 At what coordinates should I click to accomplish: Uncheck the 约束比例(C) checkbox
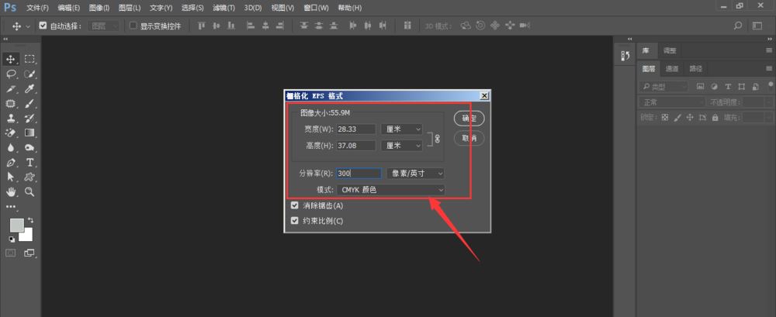[295, 221]
